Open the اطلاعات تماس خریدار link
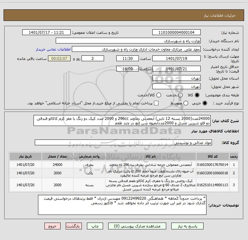The image size is (248, 240). [x=53, y=49]
